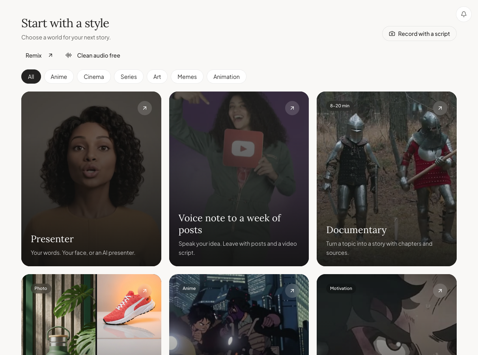Click the Motivation badge label
The height and width of the screenshot is (355, 478).
341,288
